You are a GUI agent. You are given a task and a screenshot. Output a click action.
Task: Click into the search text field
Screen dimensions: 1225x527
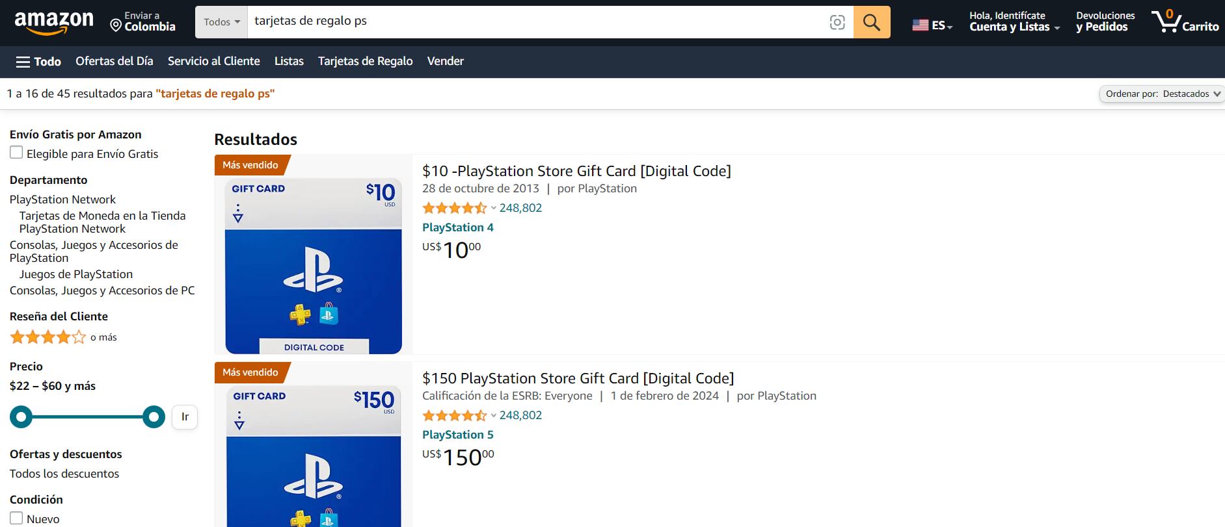pyautogui.click(x=533, y=21)
